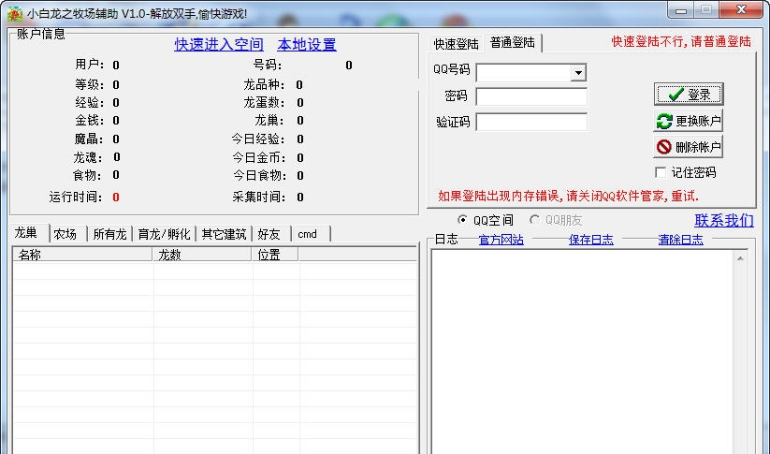Click the 删除帐户 delete account button
770x454 pixels.
(688, 146)
